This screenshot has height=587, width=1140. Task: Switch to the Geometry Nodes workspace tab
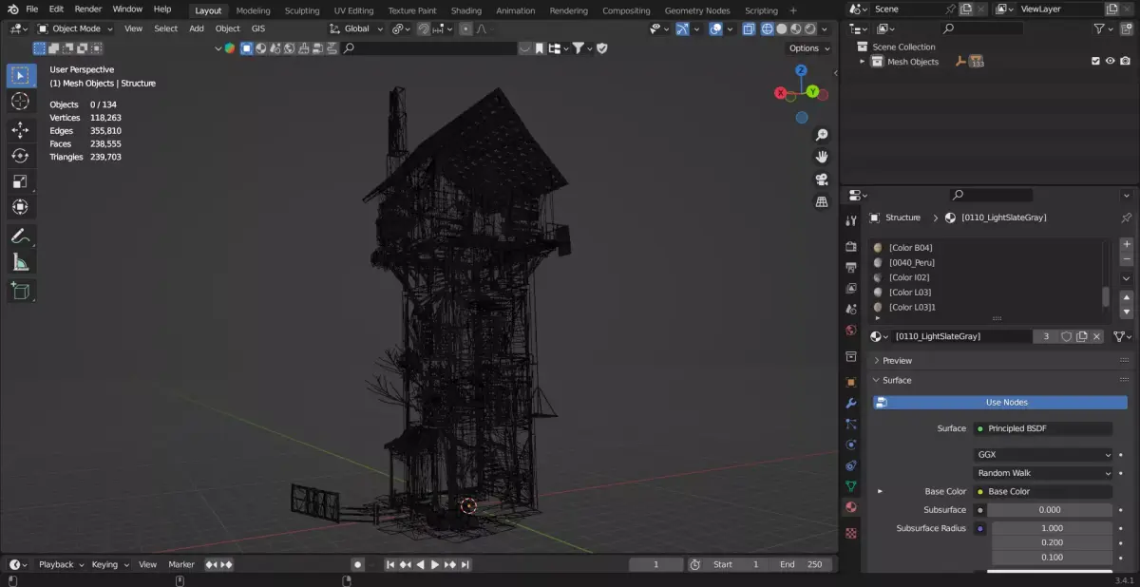coord(697,10)
